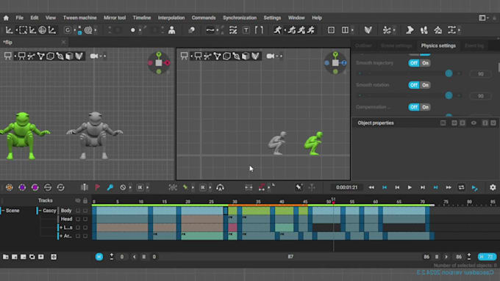Jump to the next keyframe

435,187
